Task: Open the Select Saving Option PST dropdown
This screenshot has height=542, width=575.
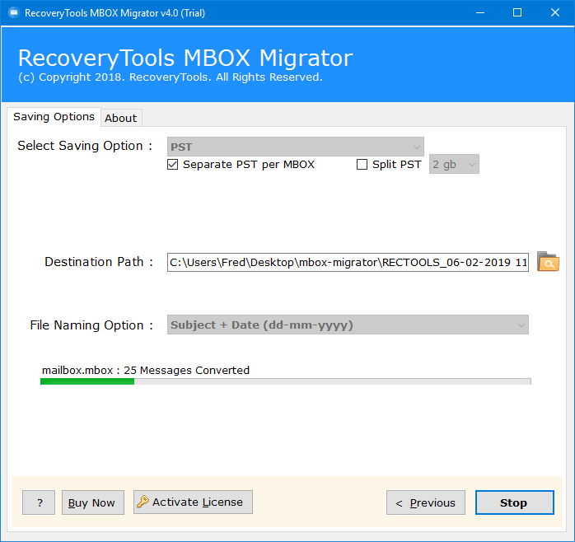Action: click(x=295, y=147)
